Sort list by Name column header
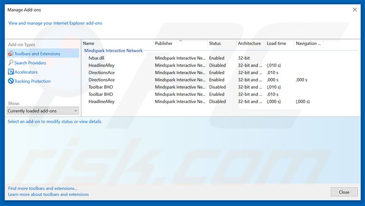The height and width of the screenshot is (206, 365). pyautogui.click(x=88, y=44)
